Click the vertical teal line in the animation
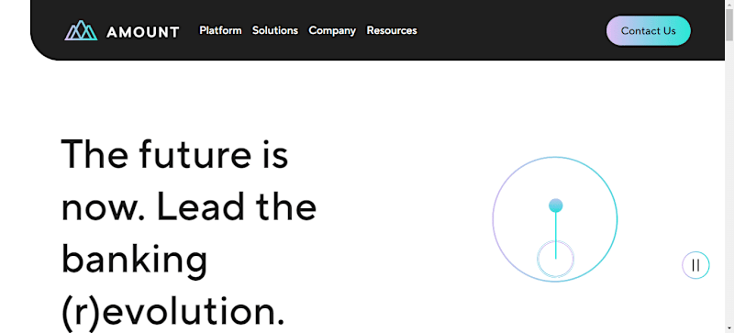This screenshot has height=333, width=734. tap(556, 235)
